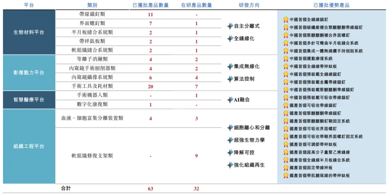Click the medal icon beside 中國首個全縫線錨釘
The width and height of the screenshot is (389, 195).
[286, 19]
